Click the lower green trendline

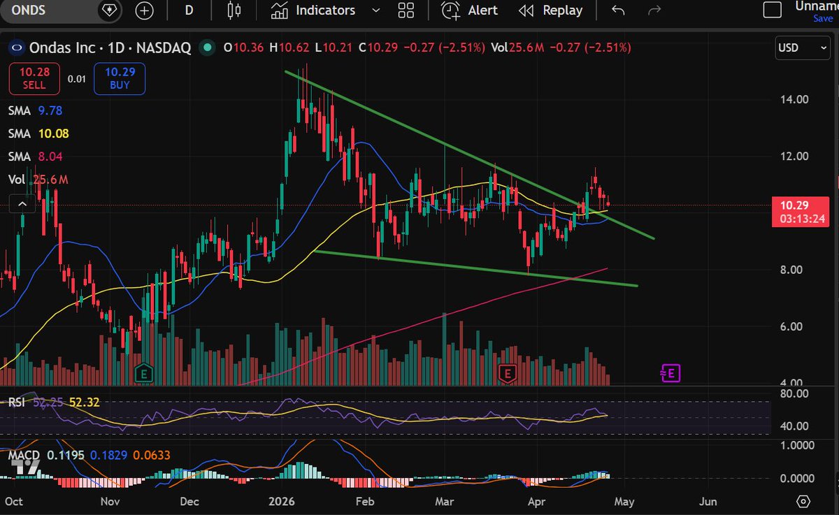(475, 268)
